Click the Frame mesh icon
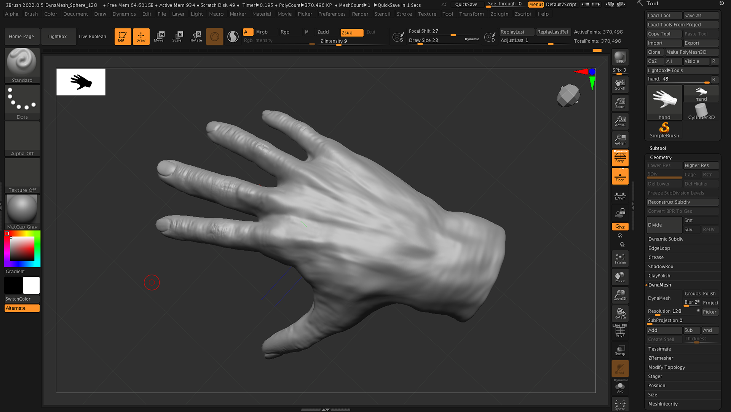Image resolution: width=731 pixels, height=412 pixels. coord(620,259)
